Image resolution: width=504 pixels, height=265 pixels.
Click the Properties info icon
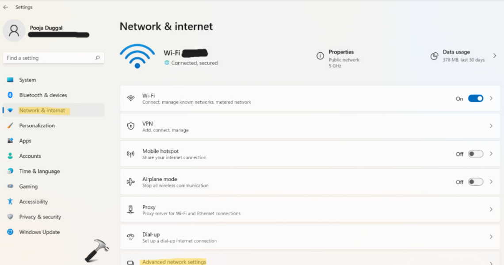pos(320,56)
